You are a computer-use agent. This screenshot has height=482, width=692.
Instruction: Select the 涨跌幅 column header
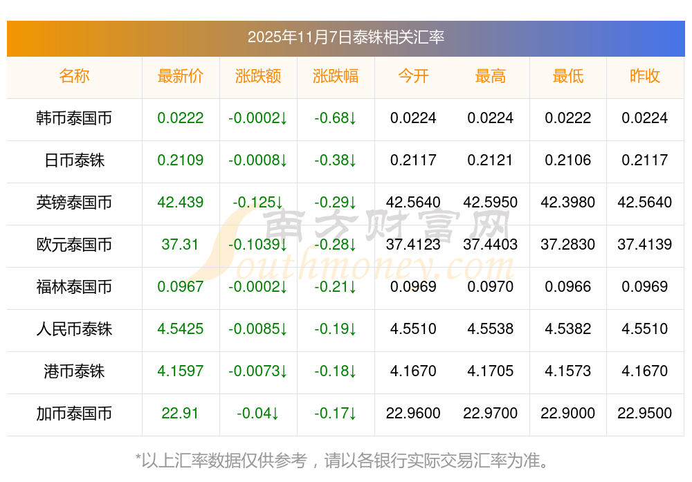pyautogui.click(x=336, y=76)
